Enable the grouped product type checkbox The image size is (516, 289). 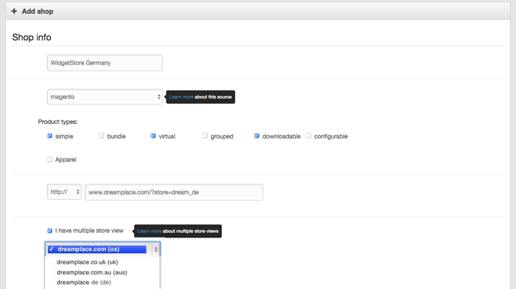click(x=205, y=135)
